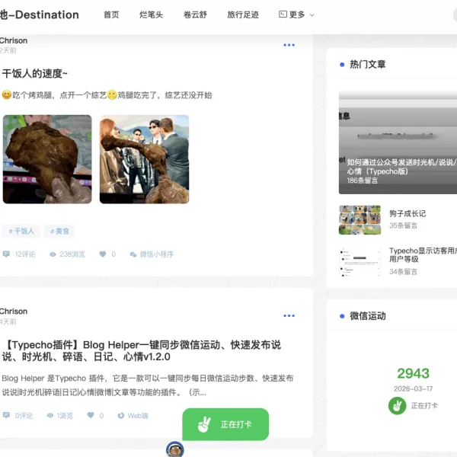Open 旅行足迹 page

(243, 14)
